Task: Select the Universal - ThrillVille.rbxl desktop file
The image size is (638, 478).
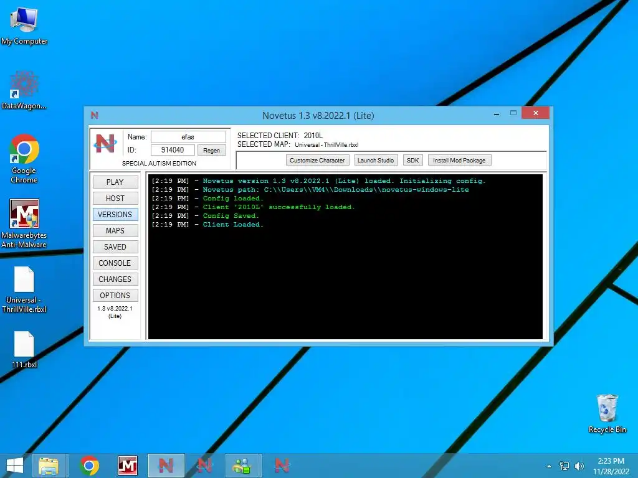Action: (24, 290)
